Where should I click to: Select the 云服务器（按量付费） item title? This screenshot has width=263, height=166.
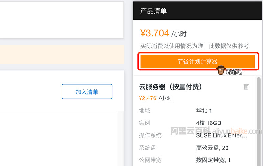170,87
